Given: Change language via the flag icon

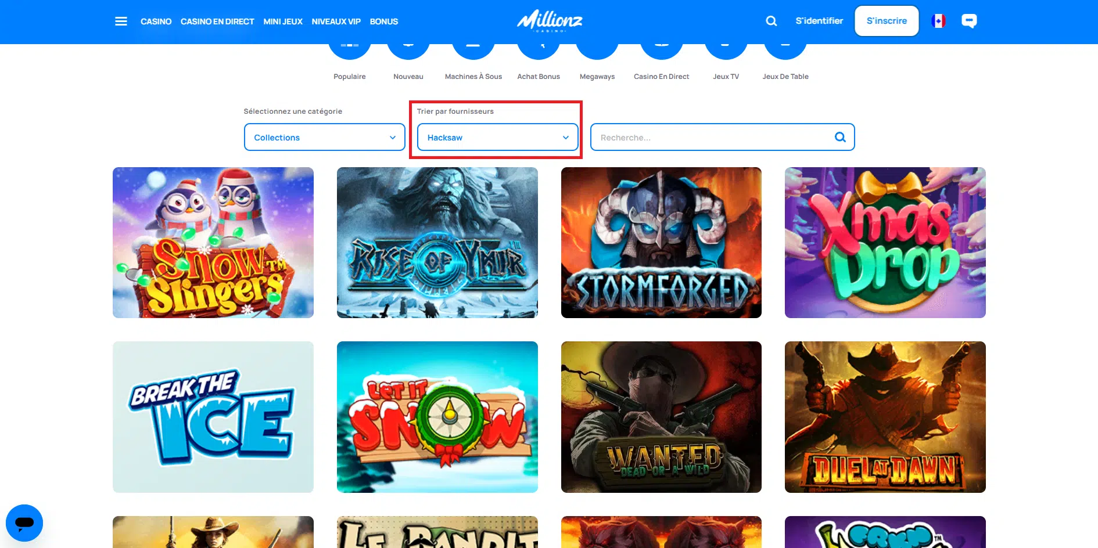Looking at the screenshot, I should coord(938,21).
